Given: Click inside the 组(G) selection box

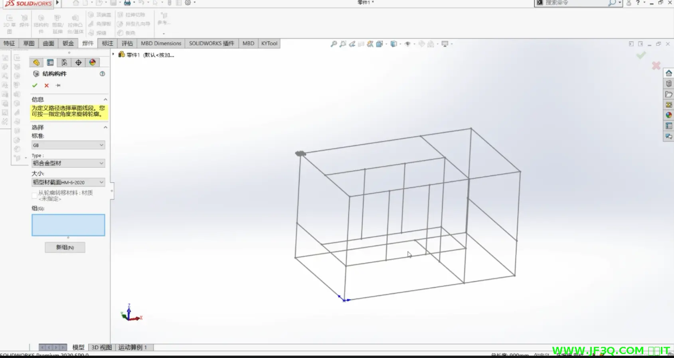Looking at the screenshot, I should pos(68,225).
